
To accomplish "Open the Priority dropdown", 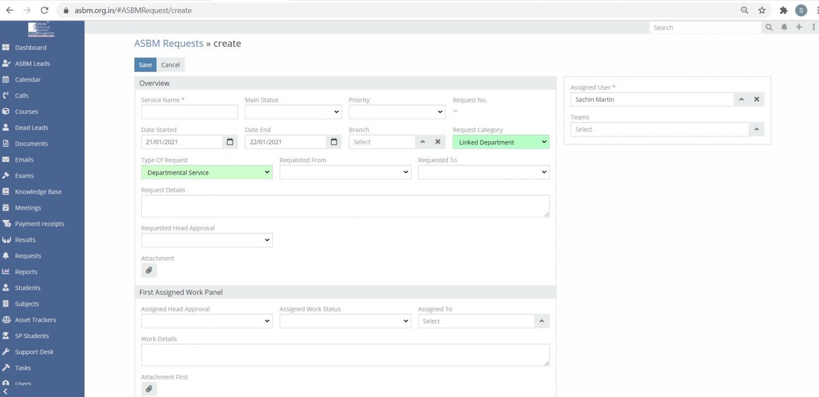I will coord(397,112).
